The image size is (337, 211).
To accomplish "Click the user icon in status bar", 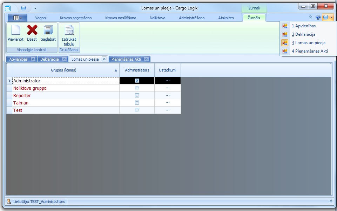I will click(x=9, y=202).
